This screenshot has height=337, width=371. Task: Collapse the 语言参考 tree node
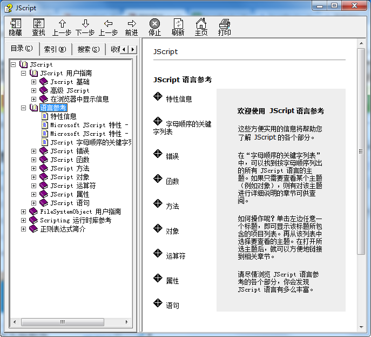[23, 108]
